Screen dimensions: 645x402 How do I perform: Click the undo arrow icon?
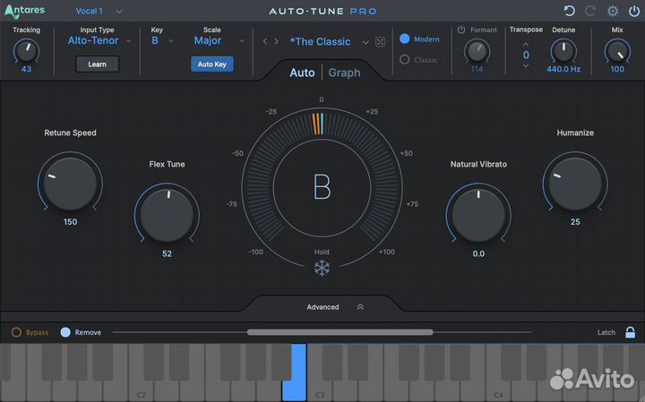click(570, 11)
